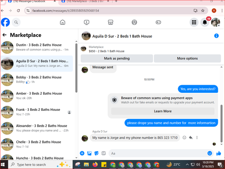The height and width of the screenshot is (169, 225).
Task: Open Sticky Notes from taskbar
Action: [104, 164]
